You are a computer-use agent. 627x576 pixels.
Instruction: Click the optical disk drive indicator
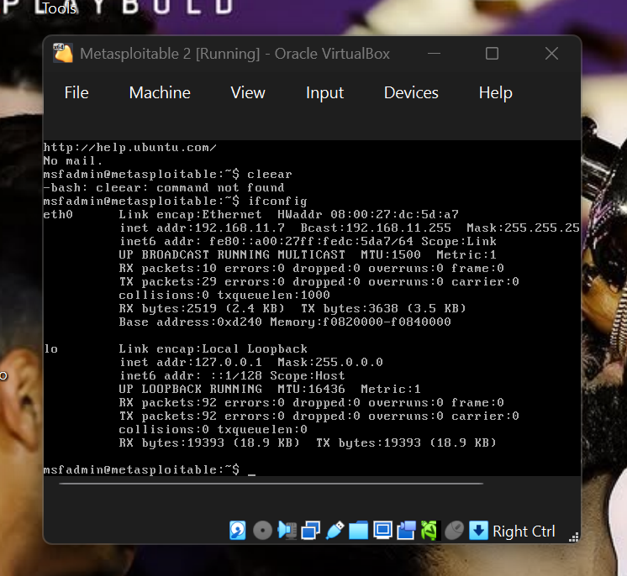click(262, 531)
